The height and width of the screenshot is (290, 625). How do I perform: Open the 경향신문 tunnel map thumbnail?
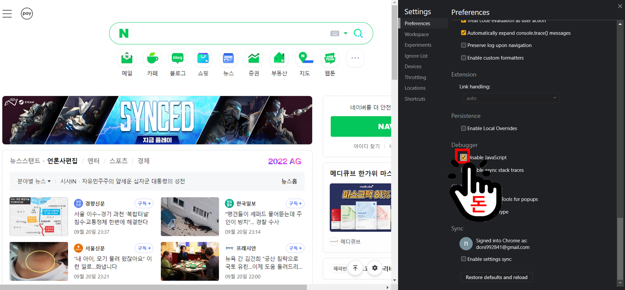39,217
